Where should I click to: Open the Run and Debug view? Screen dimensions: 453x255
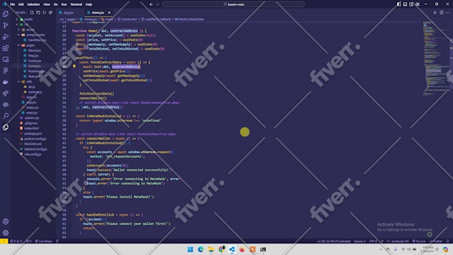[5, 37]
